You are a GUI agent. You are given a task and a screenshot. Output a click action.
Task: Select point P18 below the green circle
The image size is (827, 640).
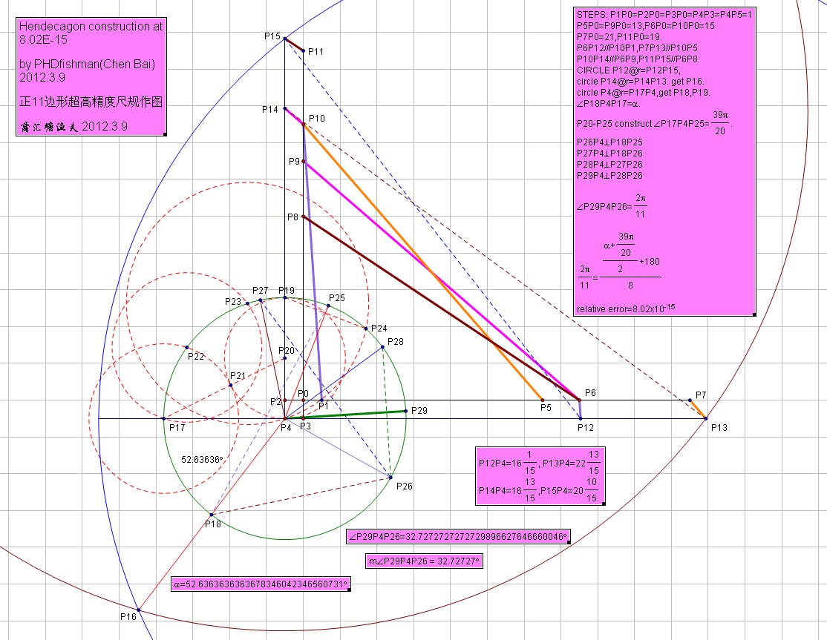(212, 513)
